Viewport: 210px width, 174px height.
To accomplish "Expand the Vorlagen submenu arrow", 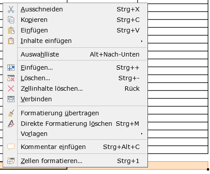I will [142, 134].
